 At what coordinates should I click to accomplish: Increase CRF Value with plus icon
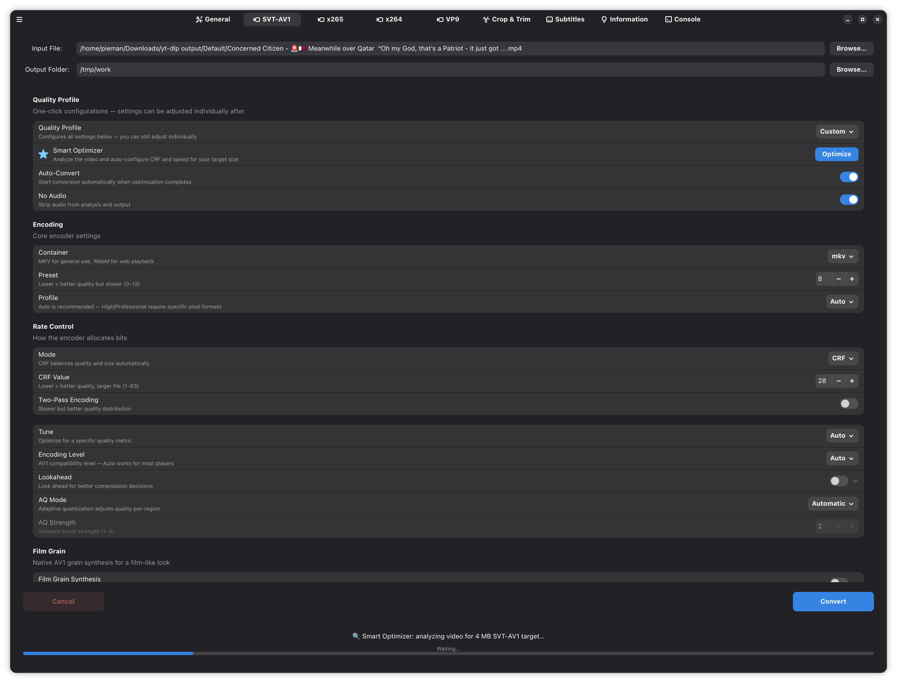point(852,381)
